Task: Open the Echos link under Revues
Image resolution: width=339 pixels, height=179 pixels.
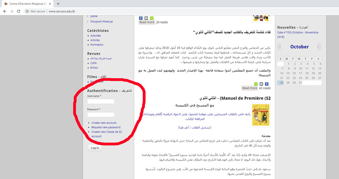Action: click(94, 68)
